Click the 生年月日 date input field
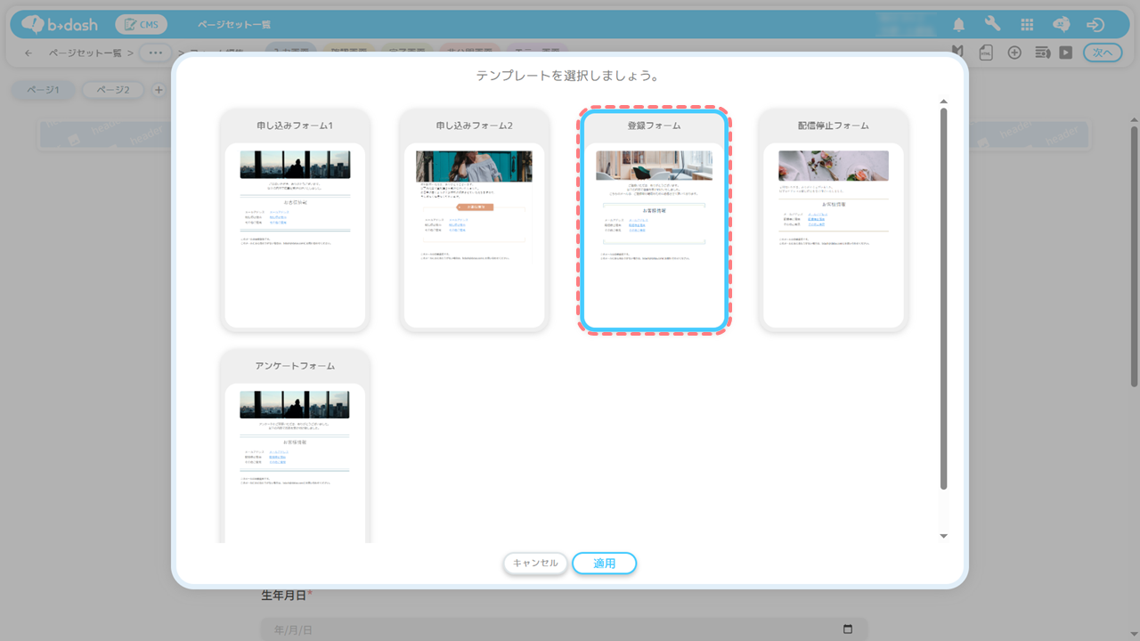The image size is (1140, 641). click(564, 629)
